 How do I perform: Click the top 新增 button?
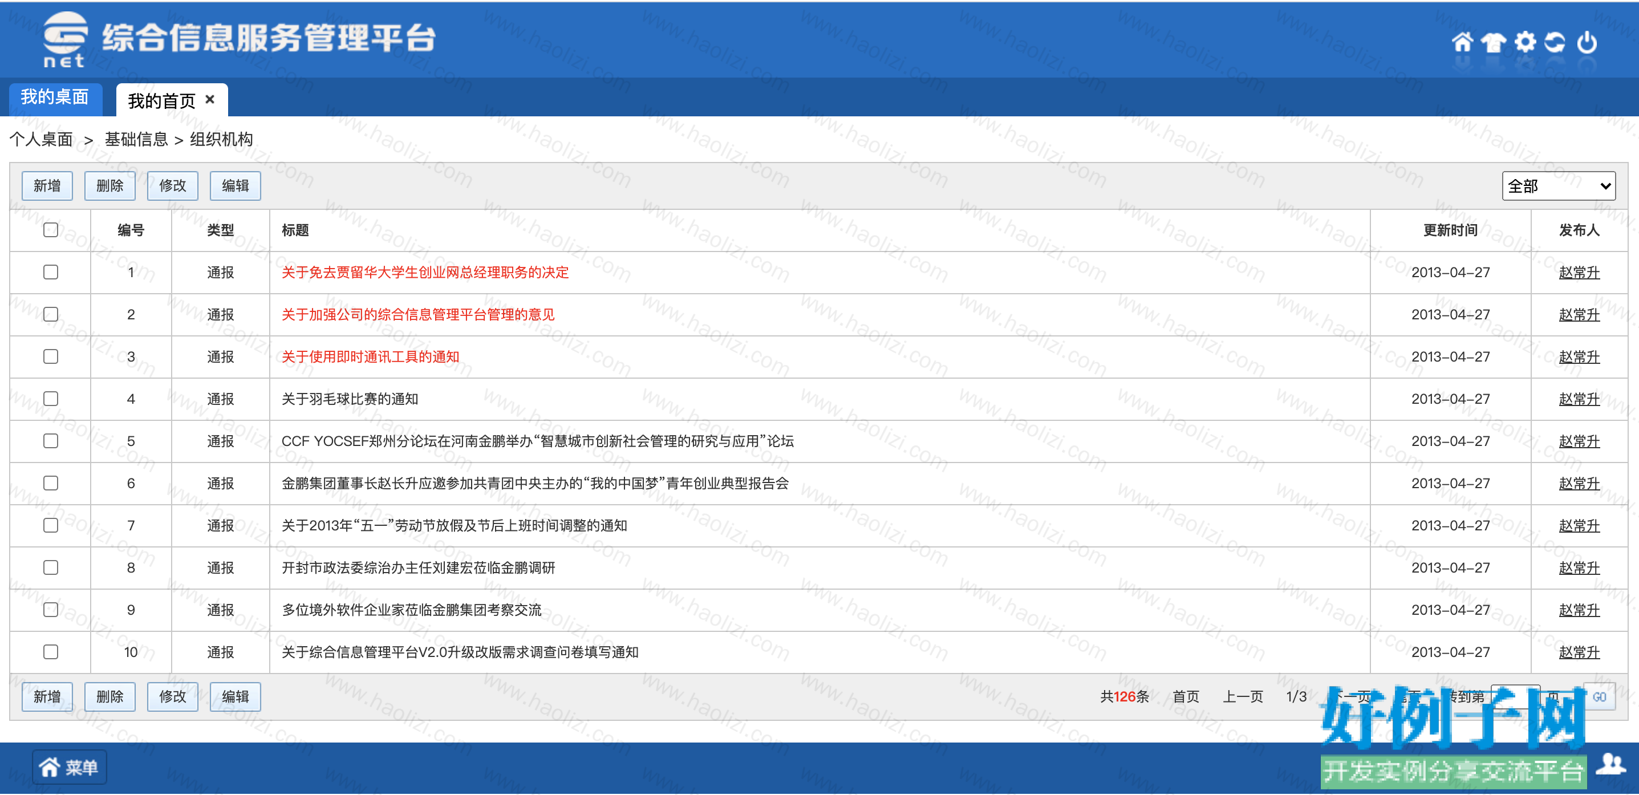[x=47, y=186]
